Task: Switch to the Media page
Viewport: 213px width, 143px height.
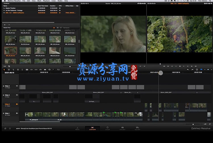Action: point(78,128)
